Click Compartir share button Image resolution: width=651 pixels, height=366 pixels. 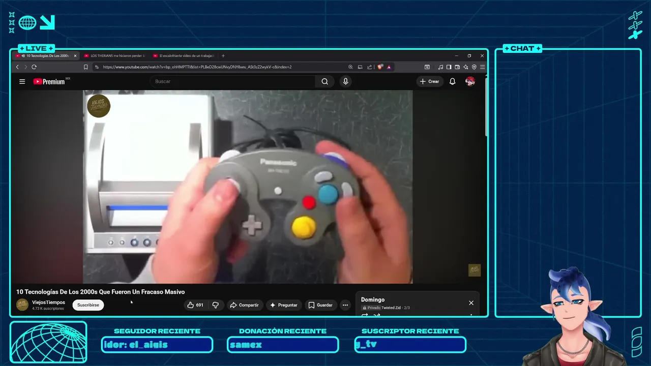244,305
